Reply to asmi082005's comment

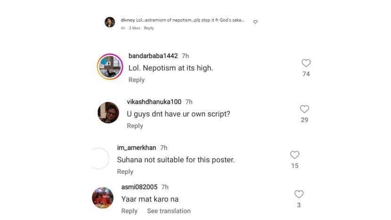pyautogui.click(x=130, y=211)
